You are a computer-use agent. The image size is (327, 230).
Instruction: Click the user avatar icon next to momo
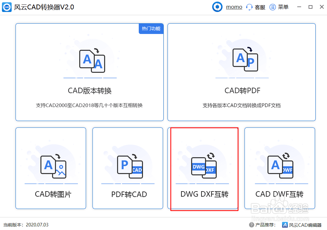[217, 7]
